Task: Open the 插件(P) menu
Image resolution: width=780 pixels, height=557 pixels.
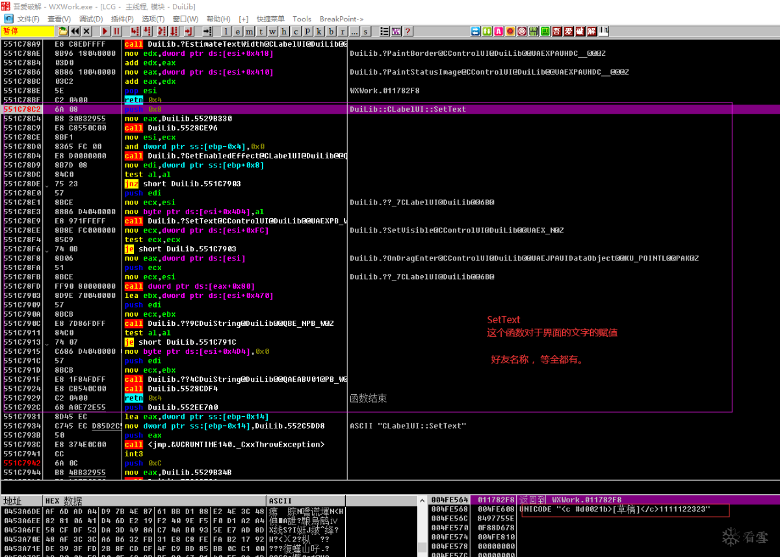Action: 122,19
